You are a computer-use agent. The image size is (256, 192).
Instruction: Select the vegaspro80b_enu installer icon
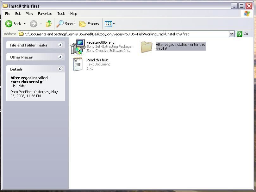[x=78, y=47]
